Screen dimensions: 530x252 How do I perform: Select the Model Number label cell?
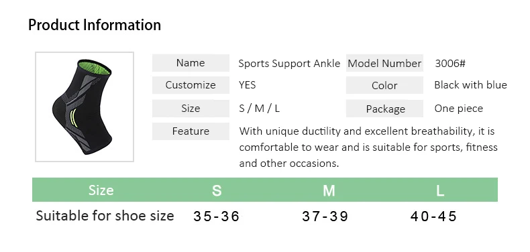tap(384, 63)
